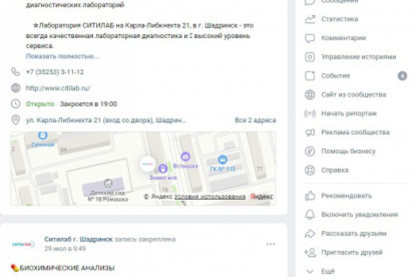This screenshot has width=415, height=277.
Task: Expand the Ещё menu chevron
Action: [310, 271]
